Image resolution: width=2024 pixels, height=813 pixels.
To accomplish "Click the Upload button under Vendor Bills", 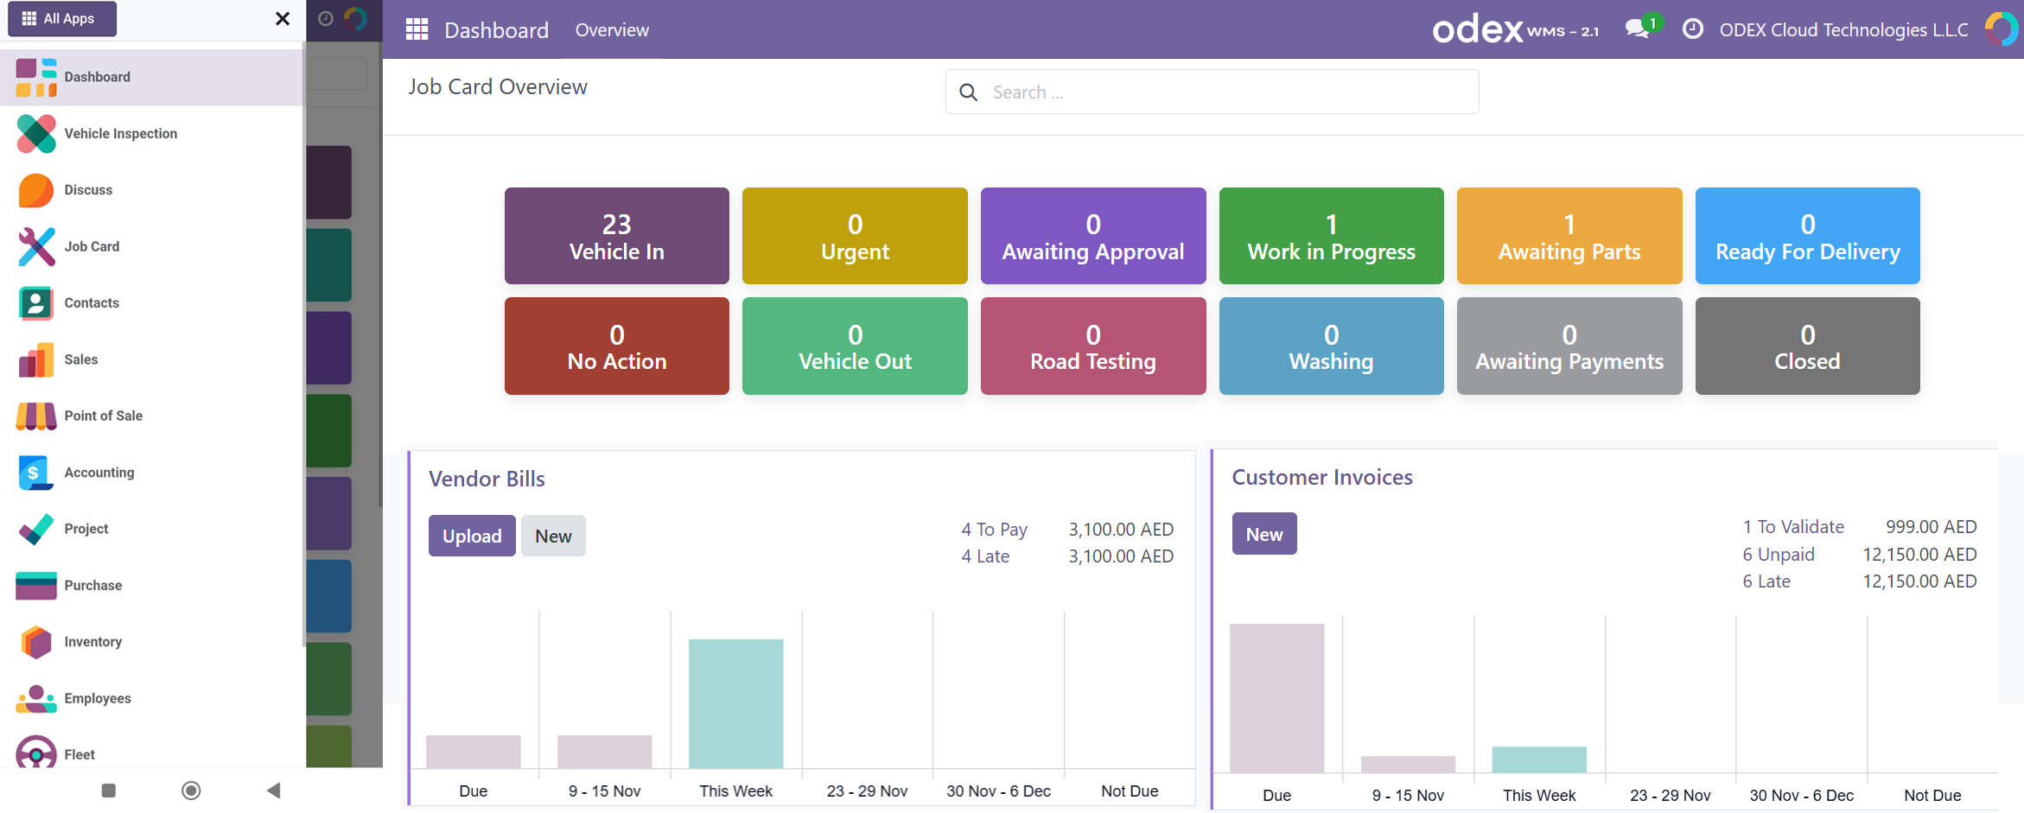I will (x=472, y=536).
